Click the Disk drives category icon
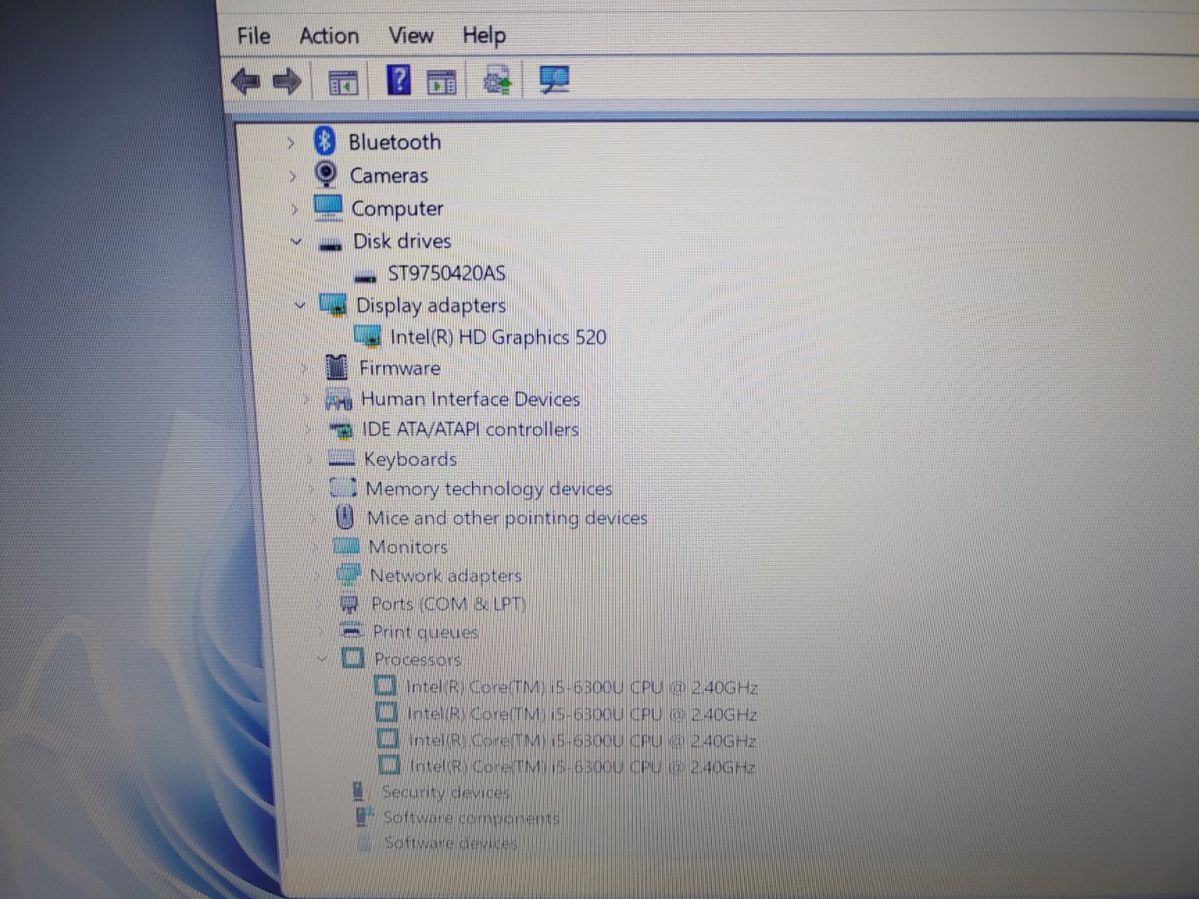 tap(331, 244)
